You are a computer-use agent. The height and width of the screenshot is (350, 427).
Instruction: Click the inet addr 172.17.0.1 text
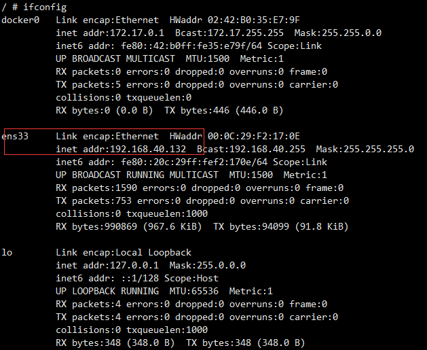pos(110,33)
